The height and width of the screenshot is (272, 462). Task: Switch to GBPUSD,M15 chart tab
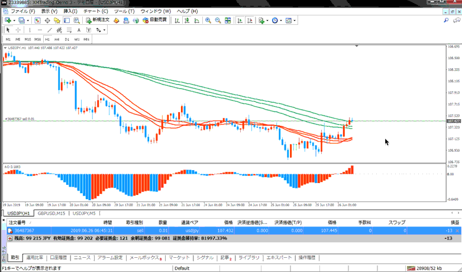click(x=51, y=213)
